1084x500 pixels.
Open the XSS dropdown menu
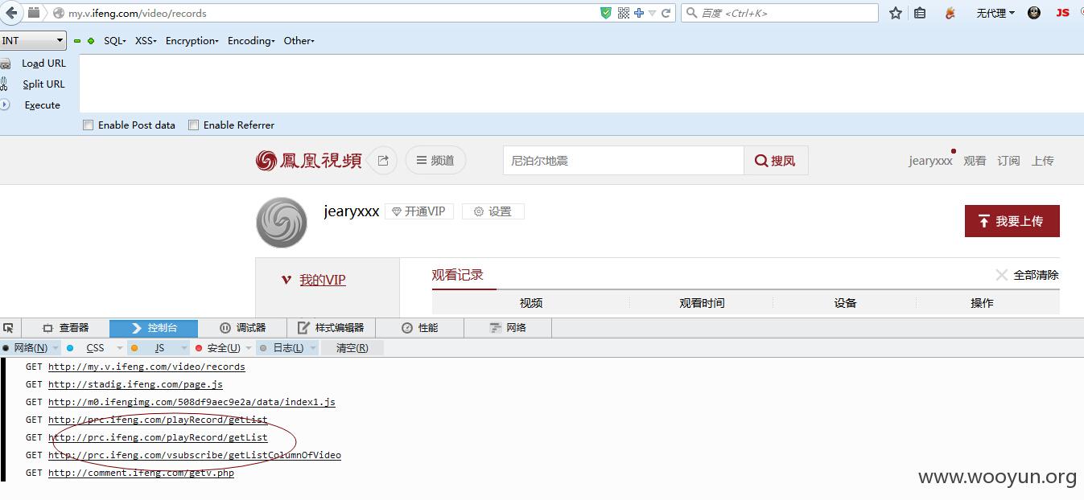point(146,41)
